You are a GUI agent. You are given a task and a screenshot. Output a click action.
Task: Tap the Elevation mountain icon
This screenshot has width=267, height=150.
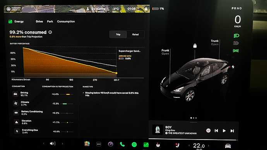point(17,122)
